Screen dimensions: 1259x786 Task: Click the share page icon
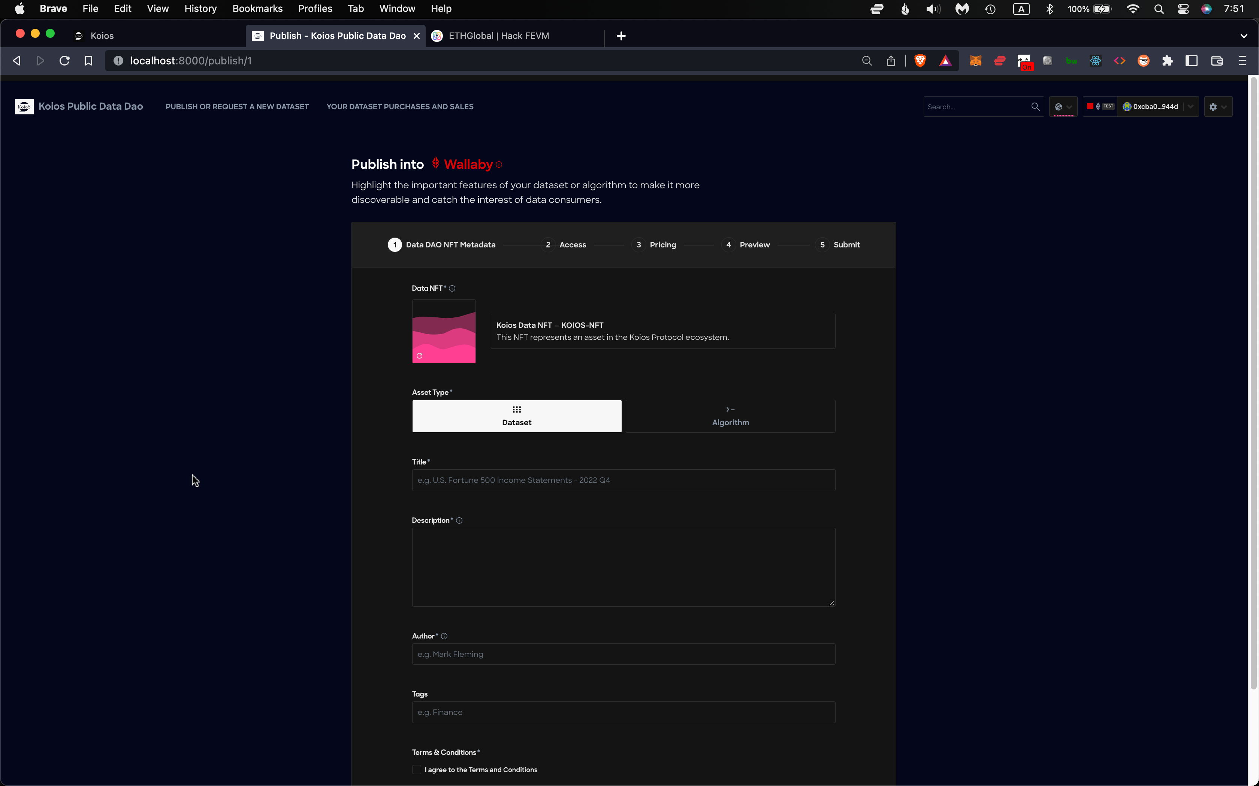pos(891,61)
